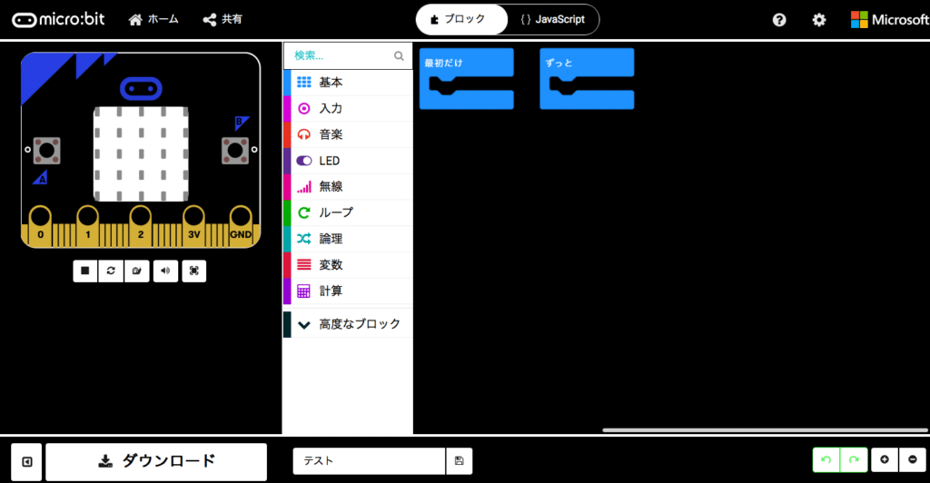
Task: Open the settings gear menu
Action: [819, 20]
